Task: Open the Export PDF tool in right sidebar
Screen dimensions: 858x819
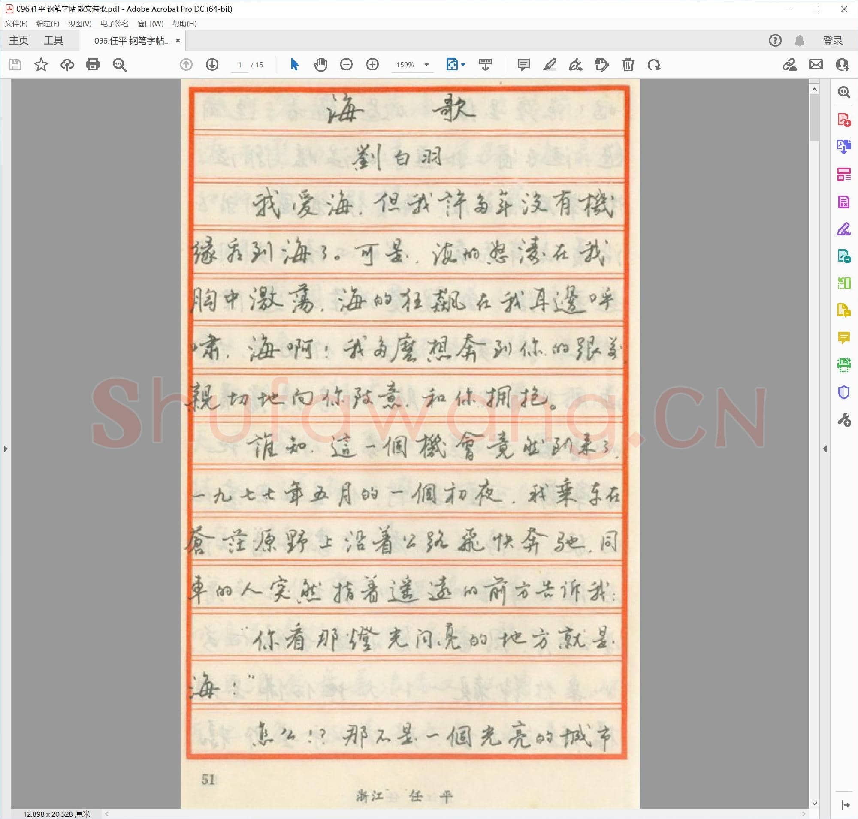Action: click(x=845, y=145)
